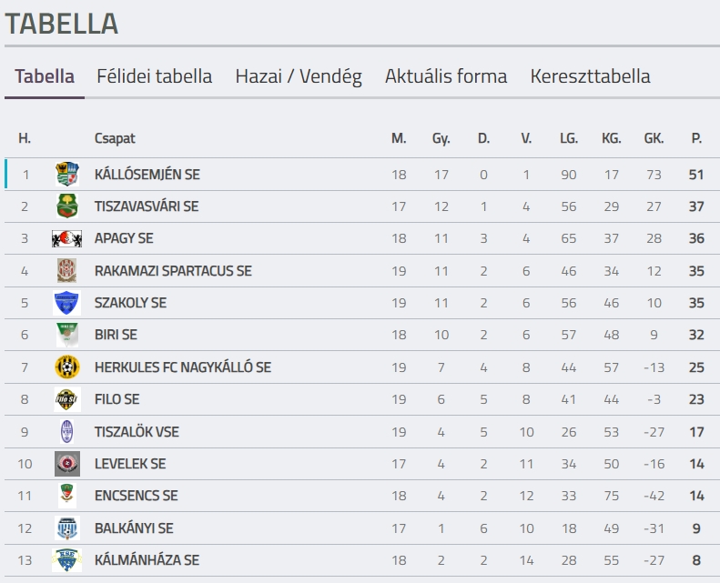Click the Tiszavasvári SE team logo
This screenshot has width=720, height=583.
coord(67,206)
